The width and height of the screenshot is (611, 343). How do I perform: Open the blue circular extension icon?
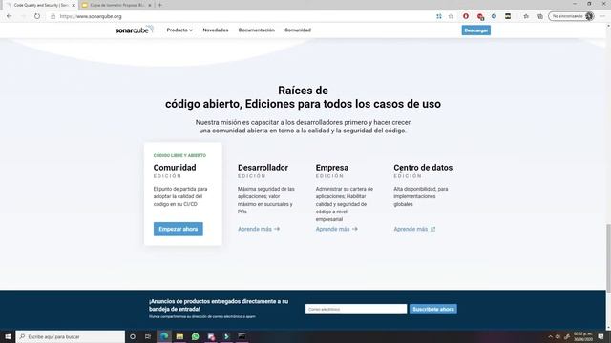point(494,16)
